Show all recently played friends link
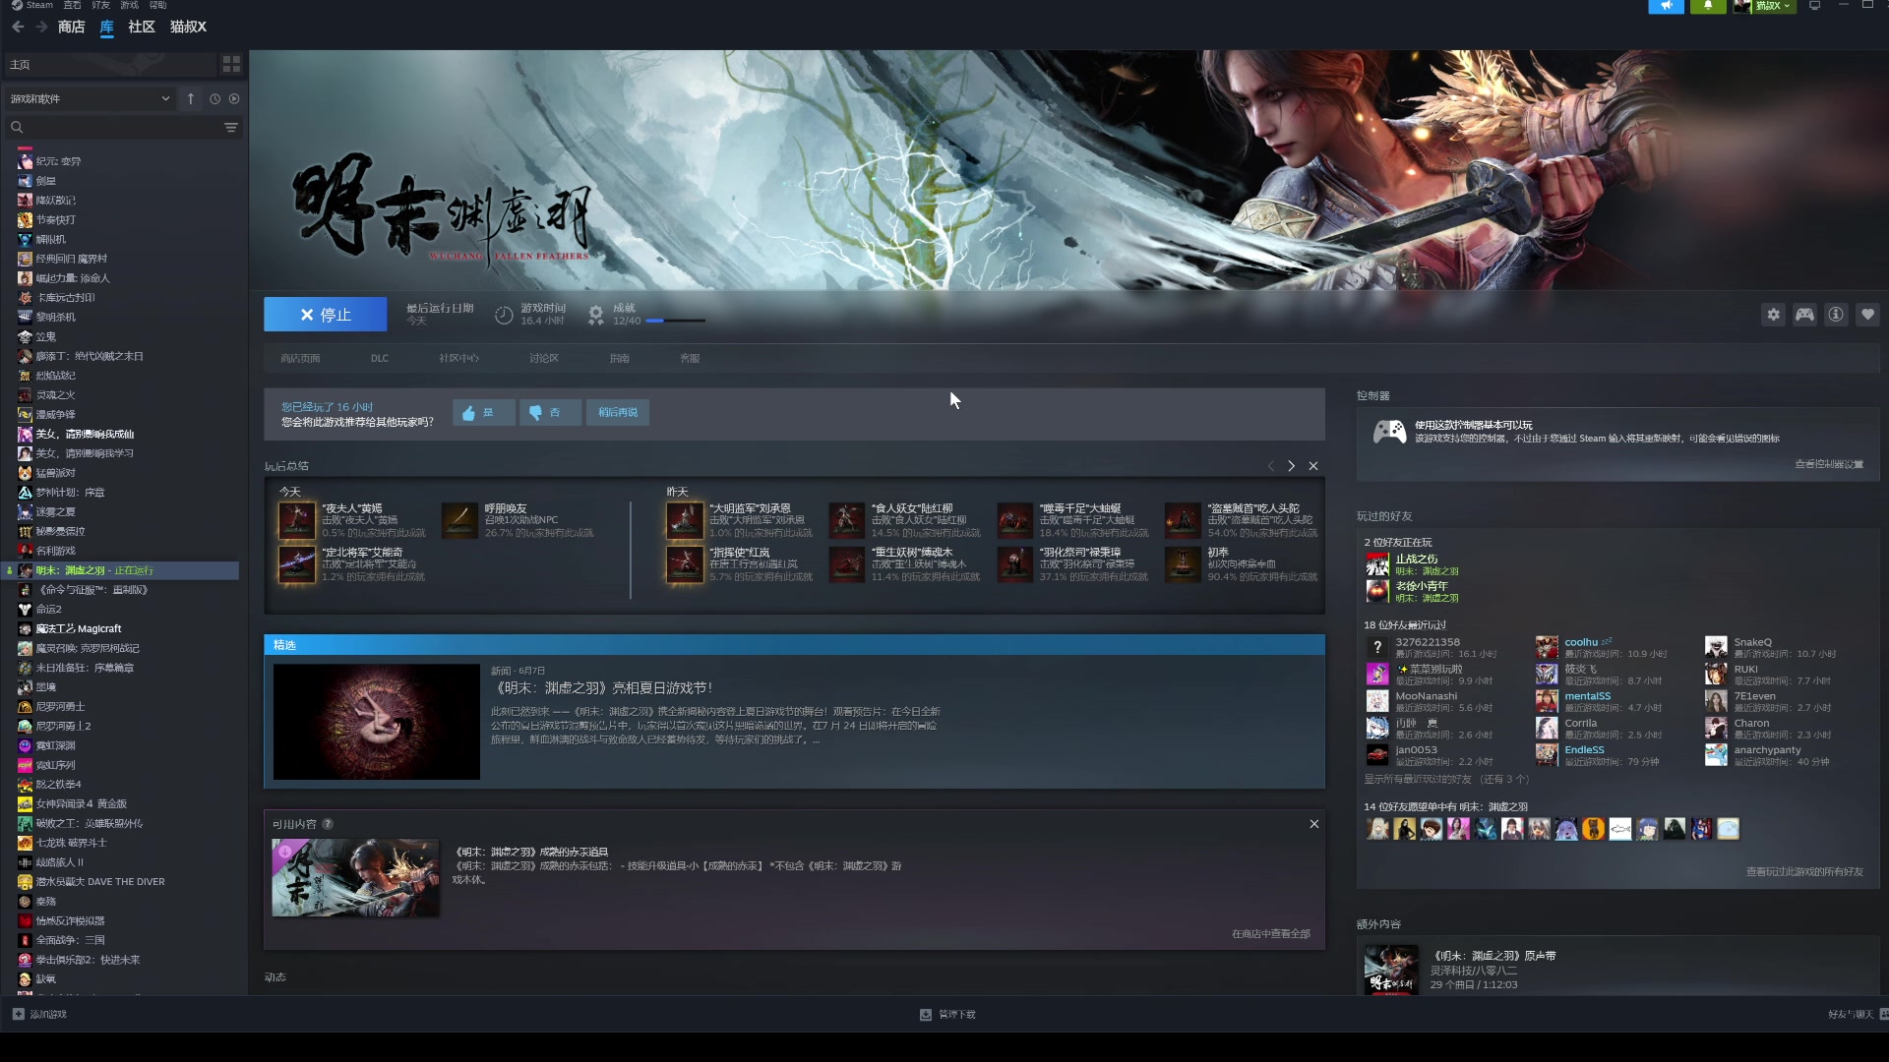Image resolution: width=1889 pixels, height=1062 pixels. (1446, 780)
